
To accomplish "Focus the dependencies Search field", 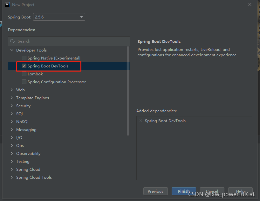I will tap(69, 41).
